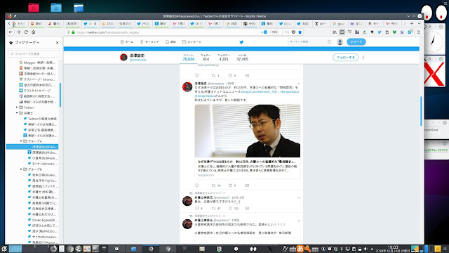Open a new tab with plus button
This screenshot has width=449, height=253.
tap(412, 23)
